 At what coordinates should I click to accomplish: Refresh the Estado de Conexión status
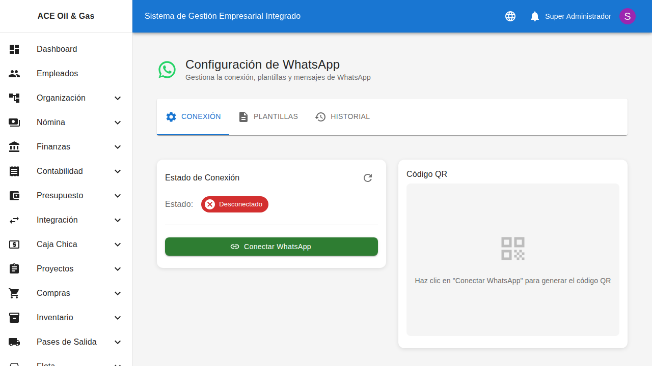click(x=367, y=178)
